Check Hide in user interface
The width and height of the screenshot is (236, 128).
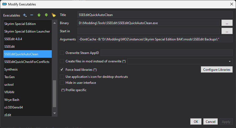pos(62,83)
